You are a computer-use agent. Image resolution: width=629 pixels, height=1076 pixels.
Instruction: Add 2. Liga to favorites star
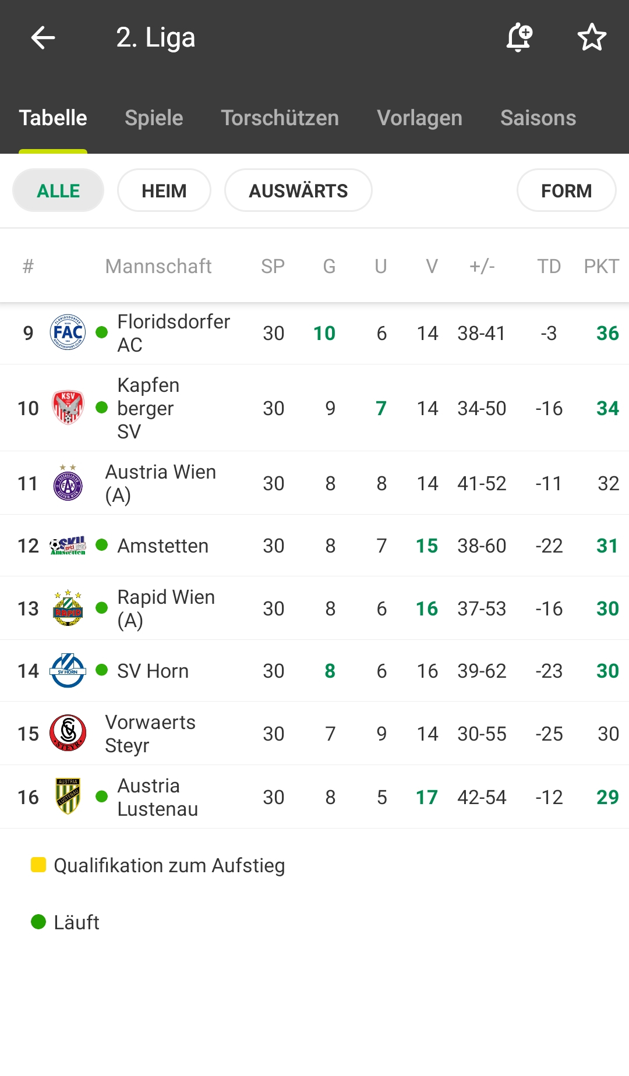click(x=592, y=38)
